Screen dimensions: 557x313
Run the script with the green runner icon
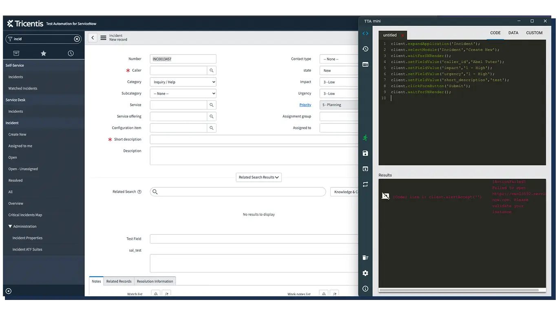(365, 138)
